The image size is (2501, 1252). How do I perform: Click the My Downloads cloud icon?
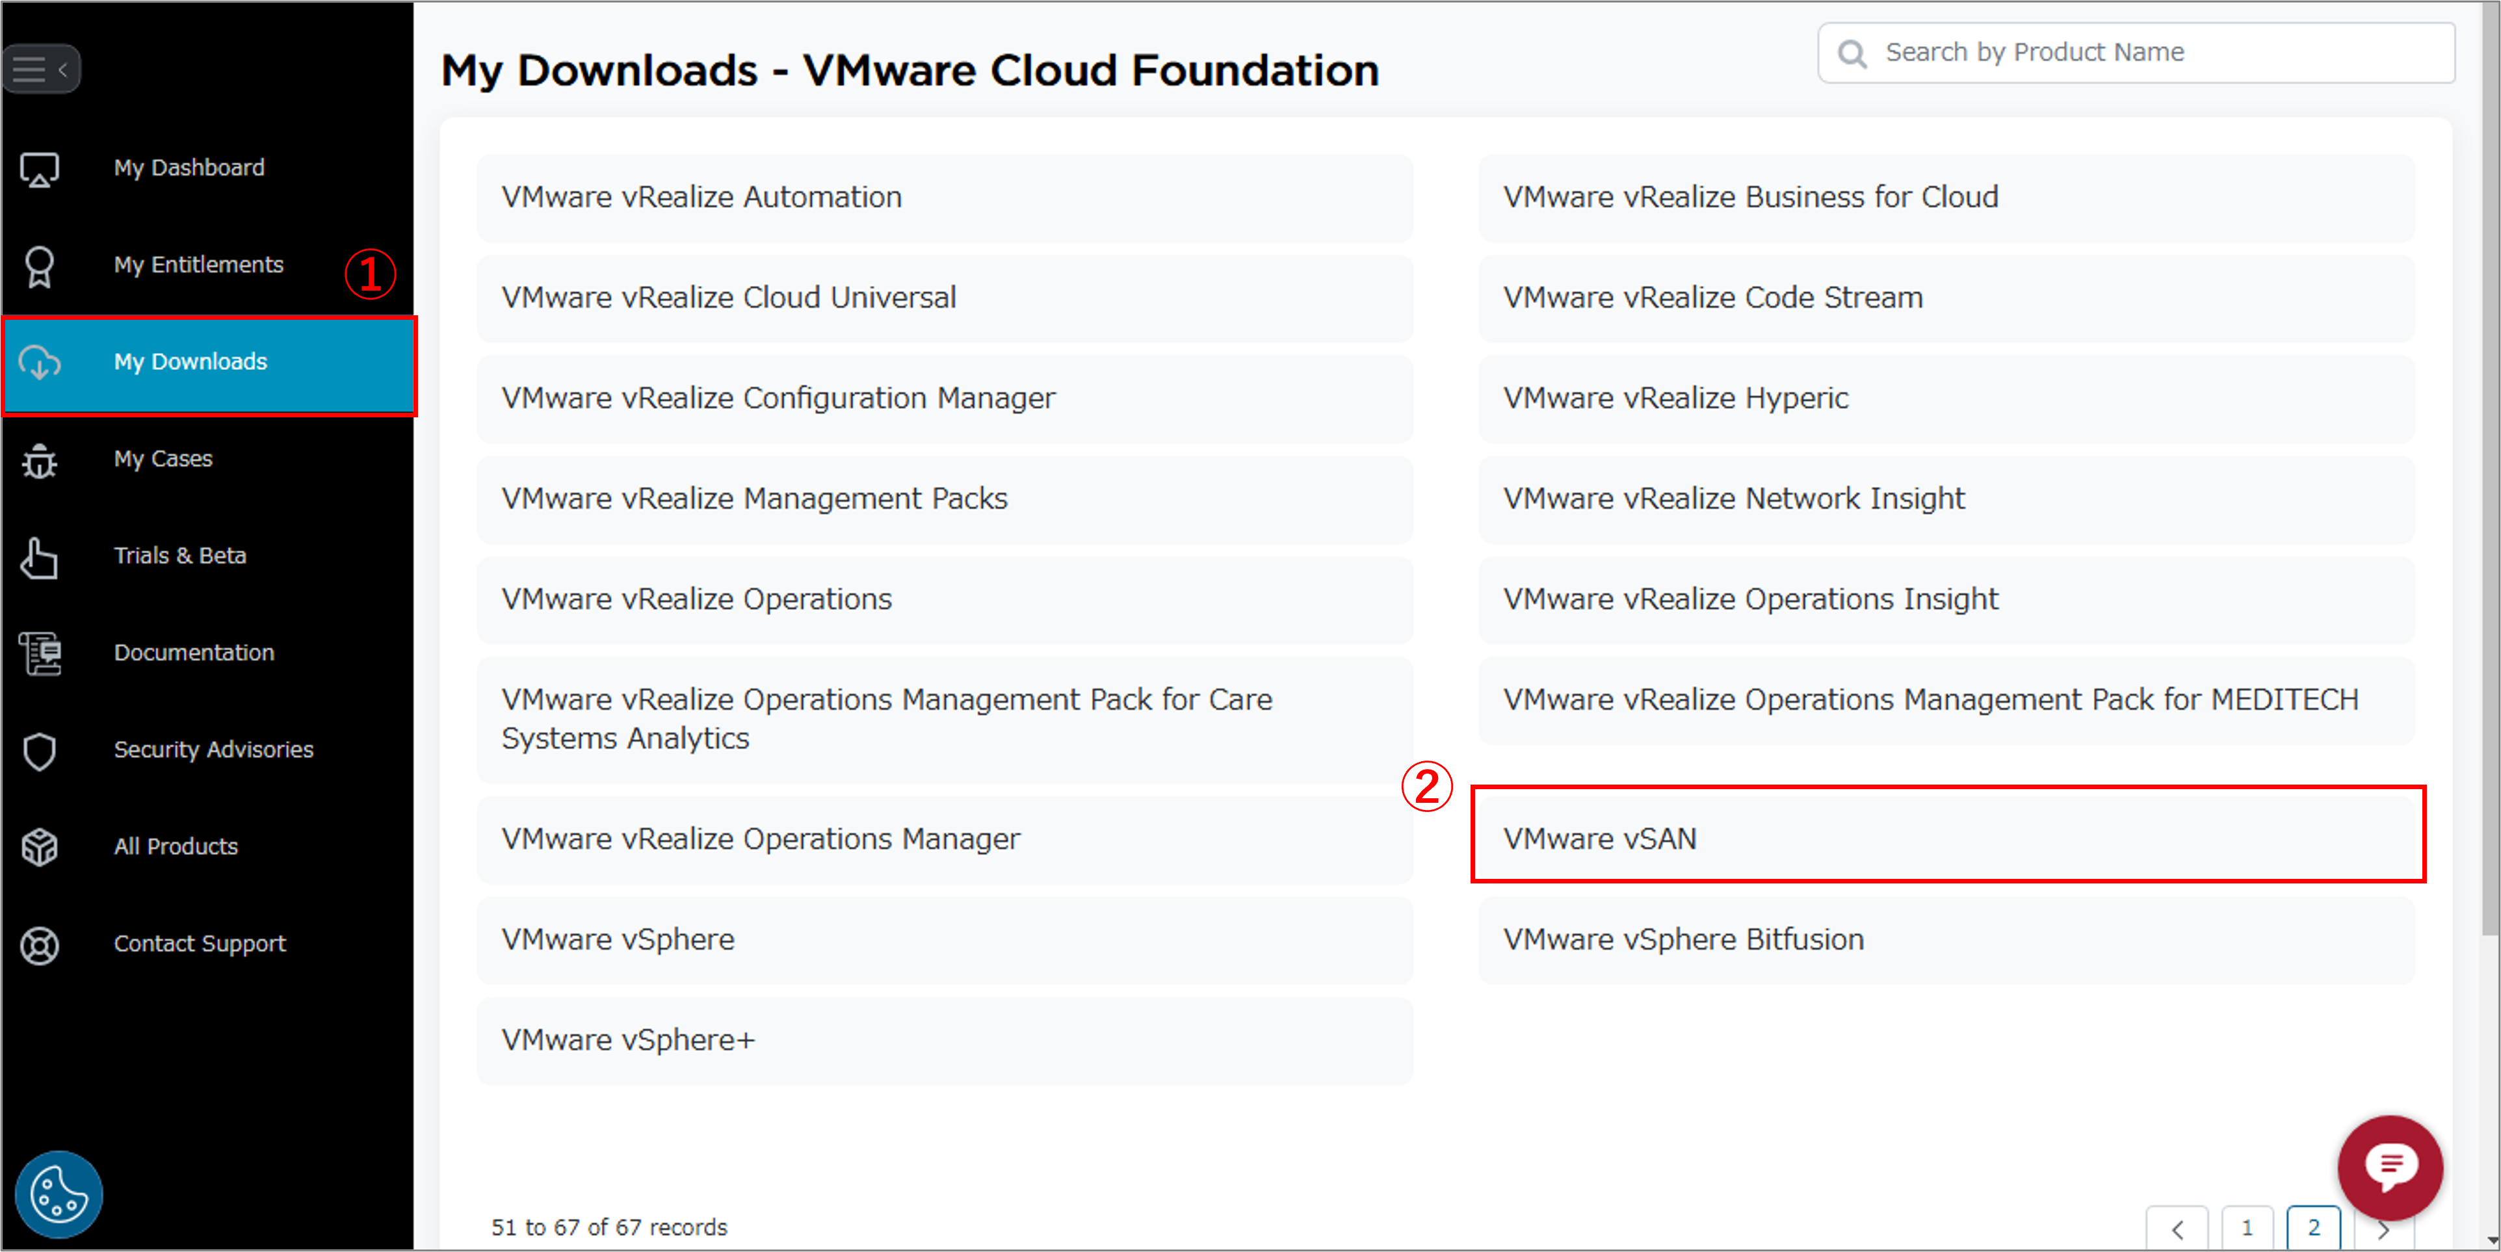coord(40,362)
